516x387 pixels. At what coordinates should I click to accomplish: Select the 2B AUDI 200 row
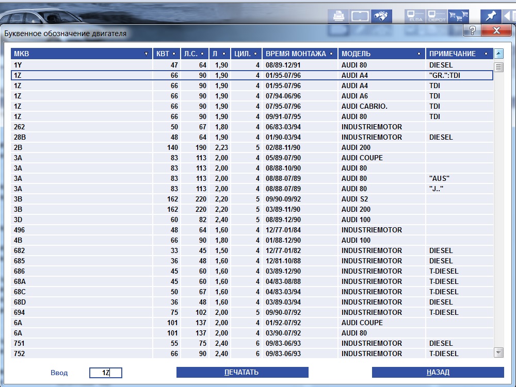click(252, 147)
